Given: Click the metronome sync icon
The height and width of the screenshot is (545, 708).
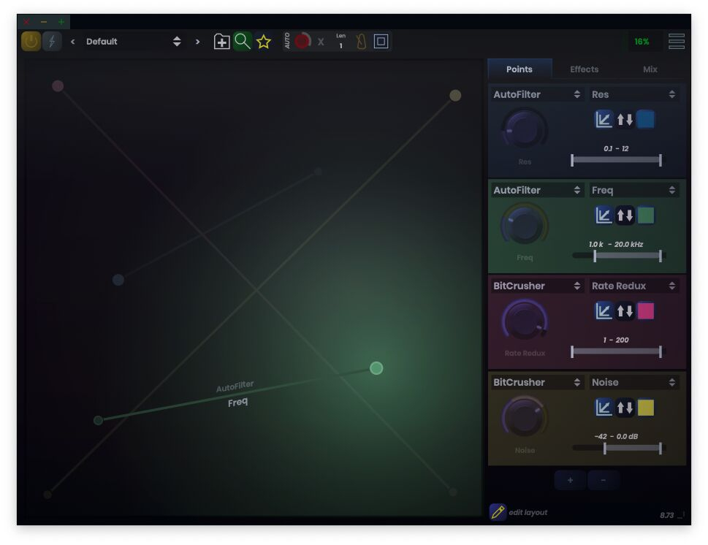Looking at the screenshot, I should [361, 42].
